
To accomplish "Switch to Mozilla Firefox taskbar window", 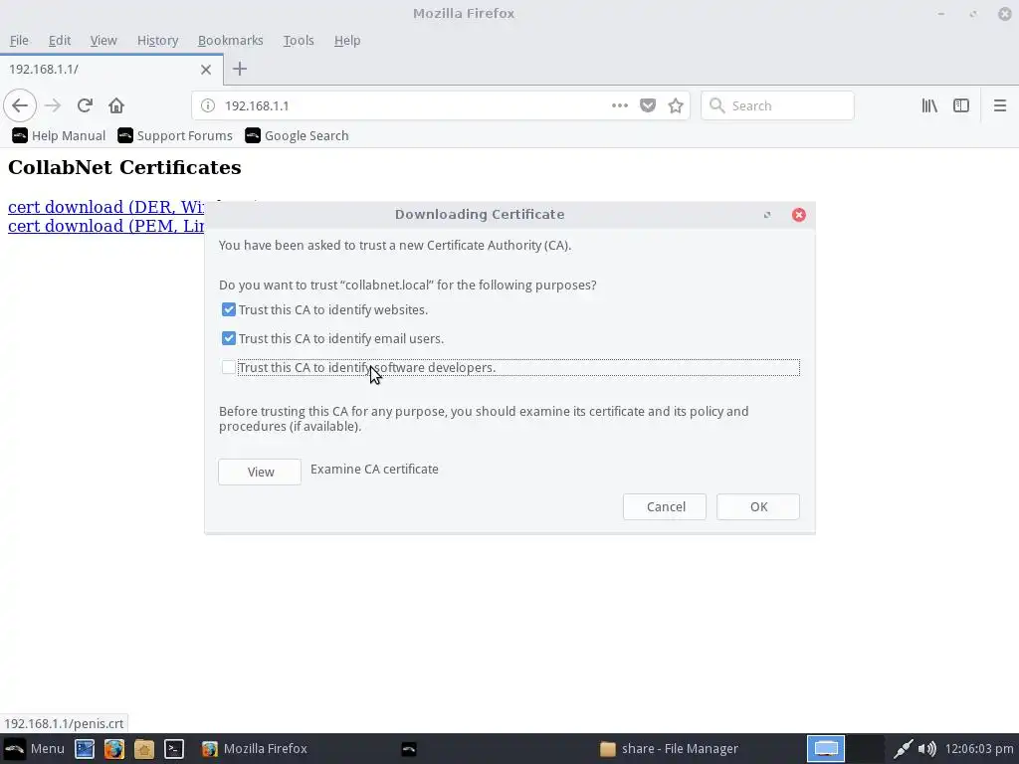I will (x=255, y=749).
